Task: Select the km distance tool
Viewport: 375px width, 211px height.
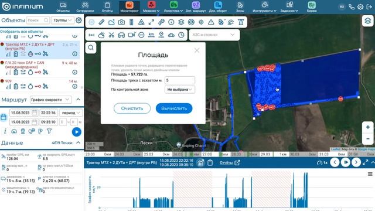Action: pyautogui.click(x=151, y=35)
